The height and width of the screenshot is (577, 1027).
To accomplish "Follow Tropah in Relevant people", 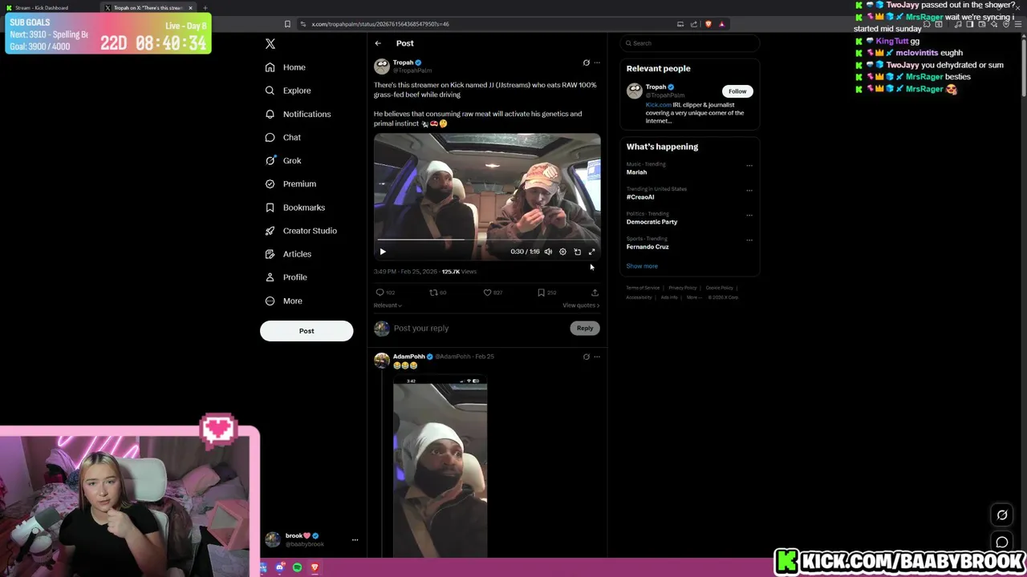I will point(737,91).
